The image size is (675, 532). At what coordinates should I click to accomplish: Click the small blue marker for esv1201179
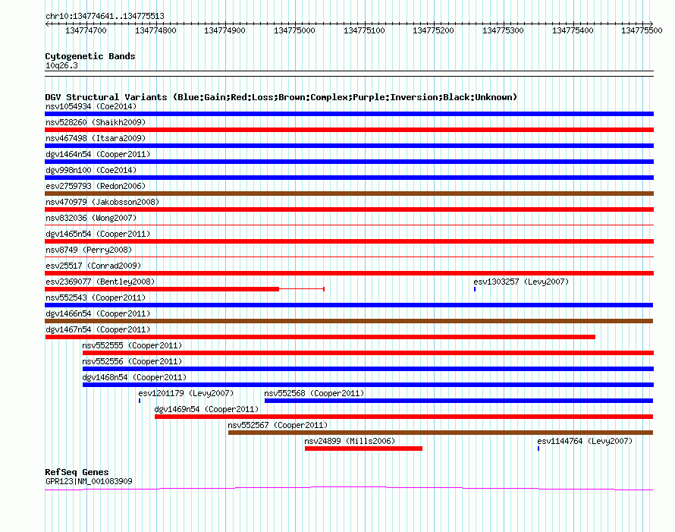pyautogui.click(x=140, y=401)
